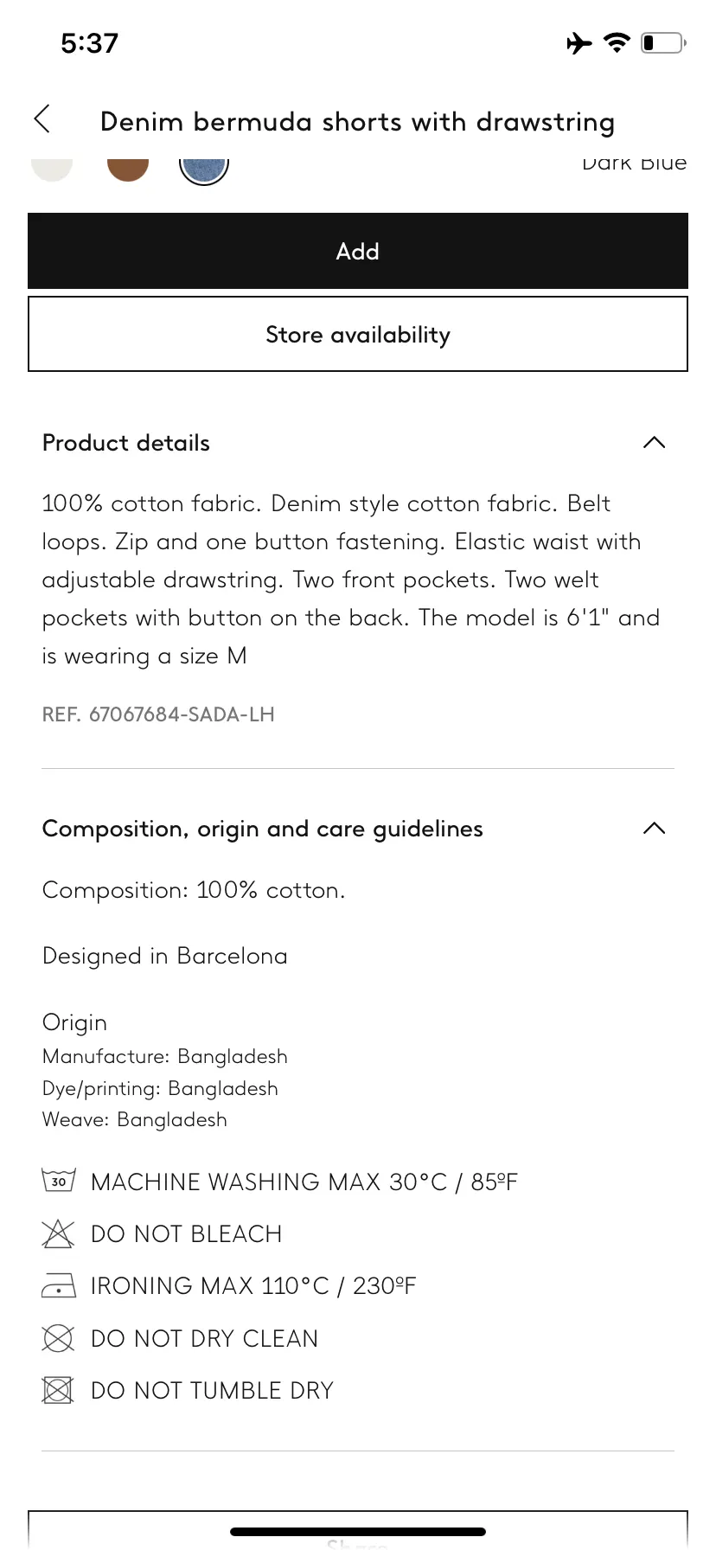
Task: Tap the Product details heading
Action: coord(126,443)
